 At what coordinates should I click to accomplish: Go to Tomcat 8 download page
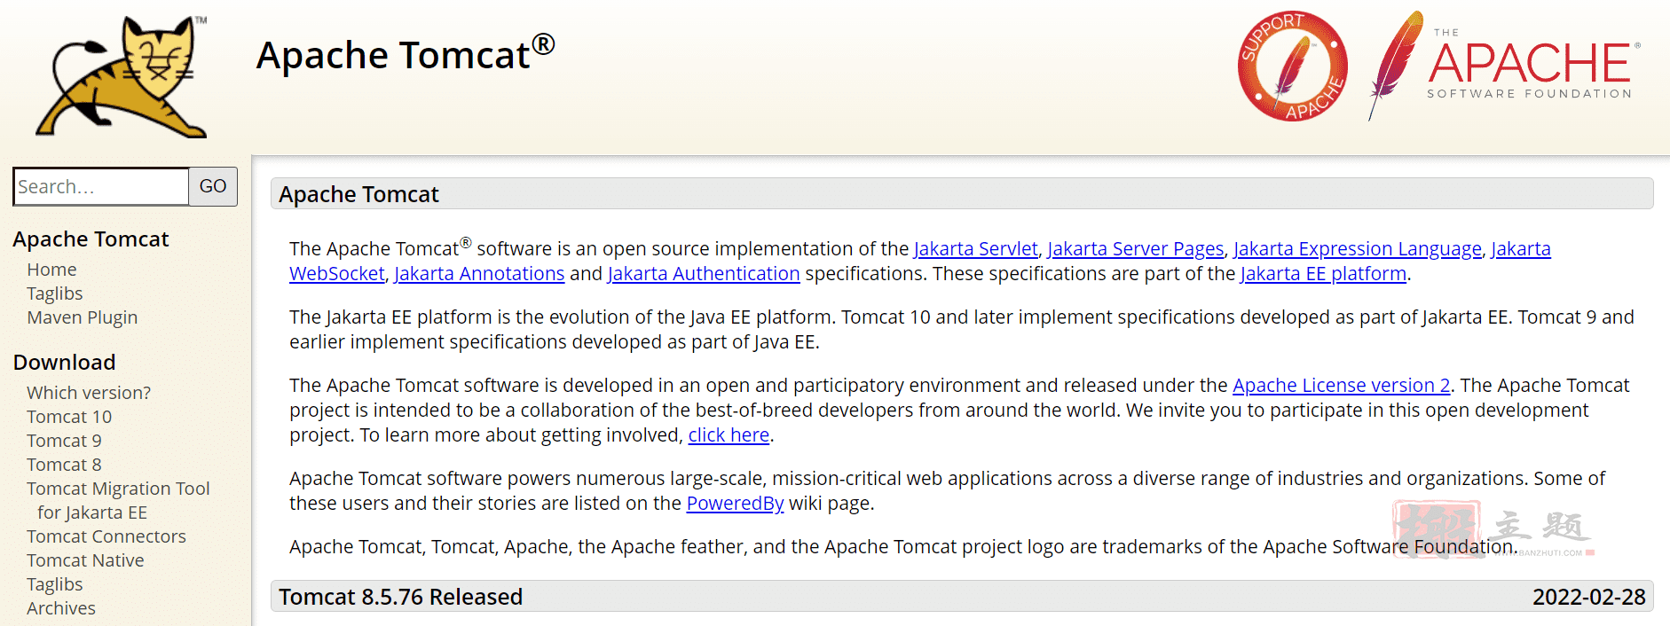[64, 465]
